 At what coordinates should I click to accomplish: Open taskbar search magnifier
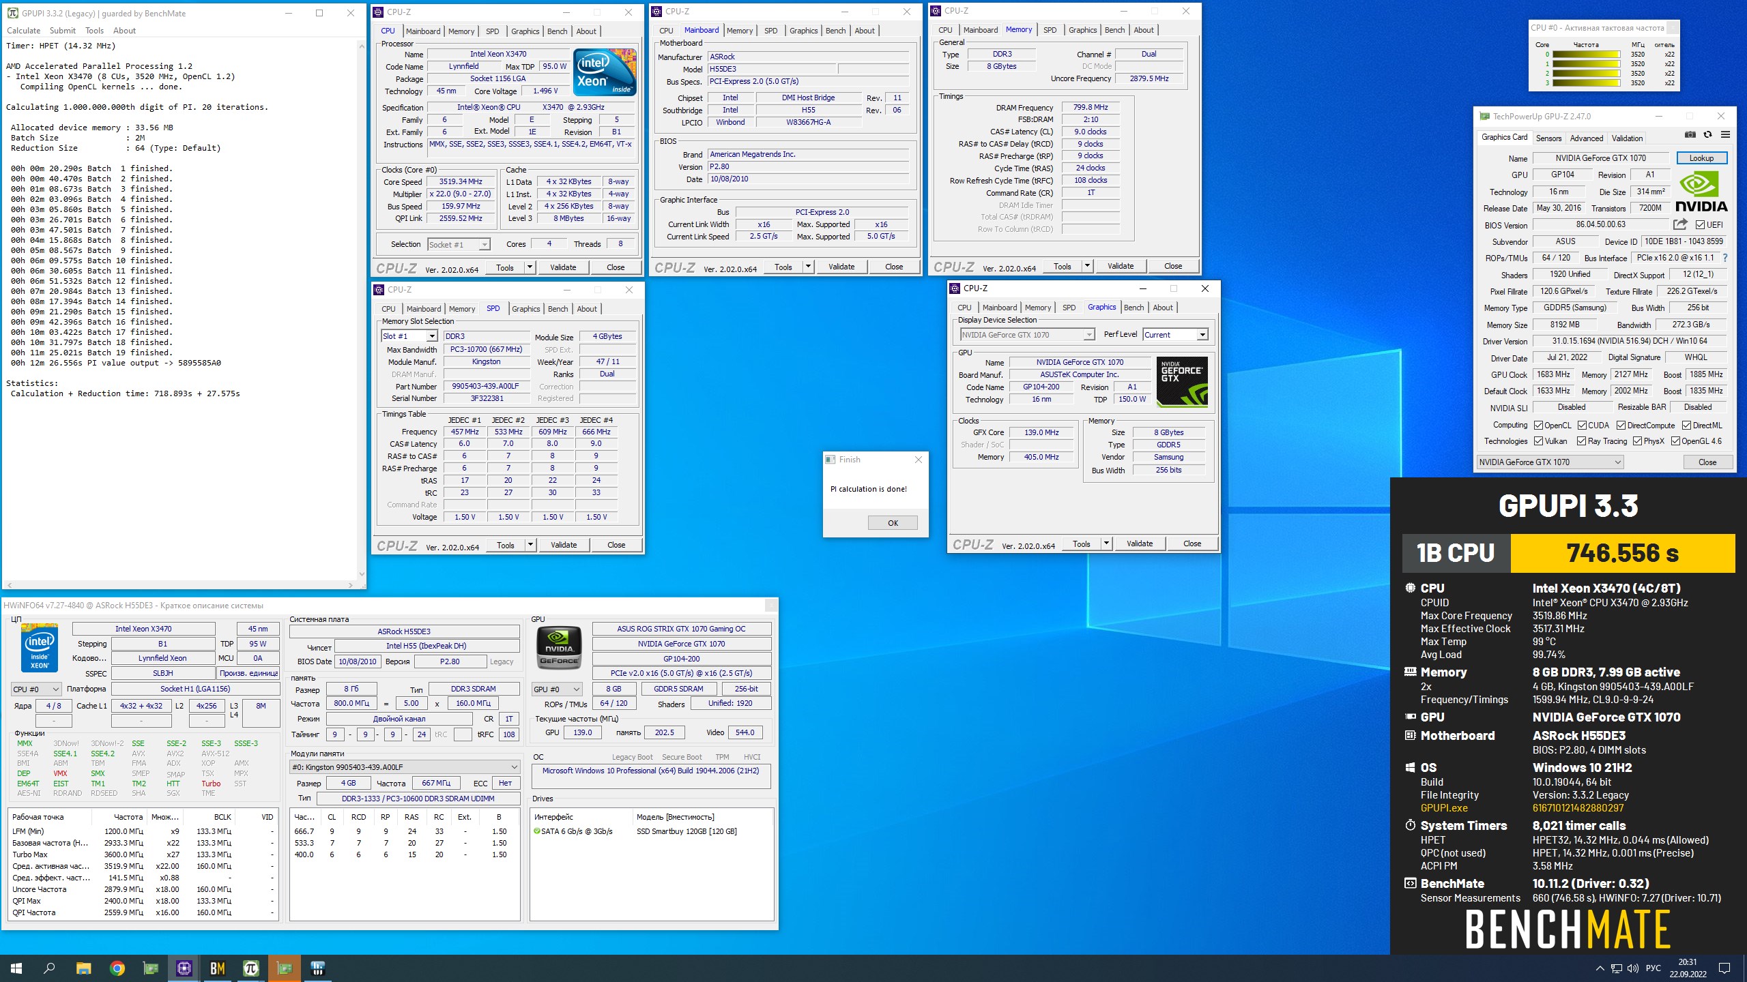coord(49,968)
